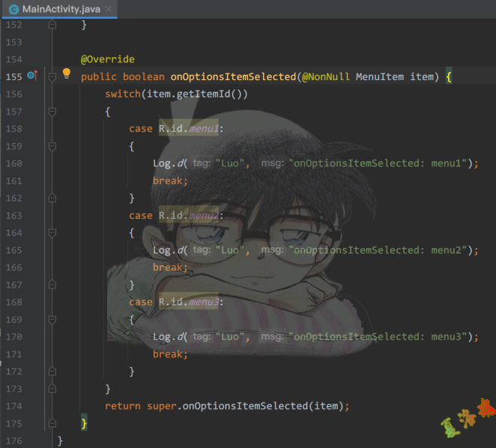Click line number 160 in the gutter
The image size is (496, 448).
coord(13,163)
